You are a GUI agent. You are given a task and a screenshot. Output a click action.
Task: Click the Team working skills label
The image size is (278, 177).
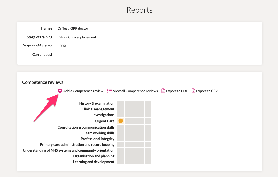click(99, 133)
